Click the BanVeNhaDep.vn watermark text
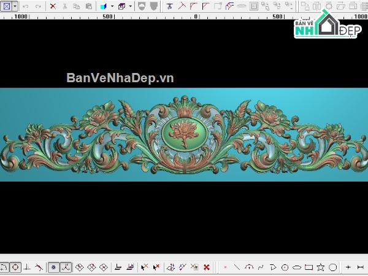This screenshot has width=368, height=276. pyautogui.click(x=120, y=78)
